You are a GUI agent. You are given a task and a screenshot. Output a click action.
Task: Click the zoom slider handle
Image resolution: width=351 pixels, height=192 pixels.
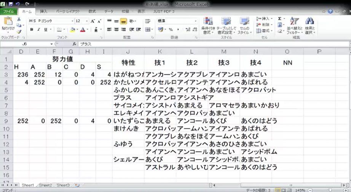click(x=330, y=190)
